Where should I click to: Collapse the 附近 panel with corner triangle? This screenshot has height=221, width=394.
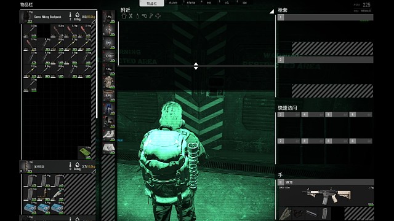[271, 11]
